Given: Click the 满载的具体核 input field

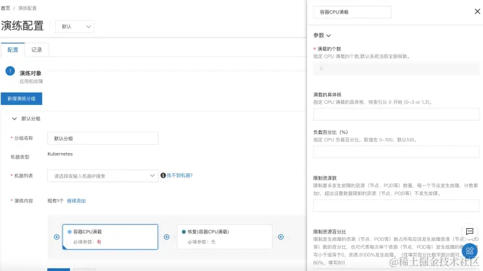Looking at the screenshot, I should (396, 114).
